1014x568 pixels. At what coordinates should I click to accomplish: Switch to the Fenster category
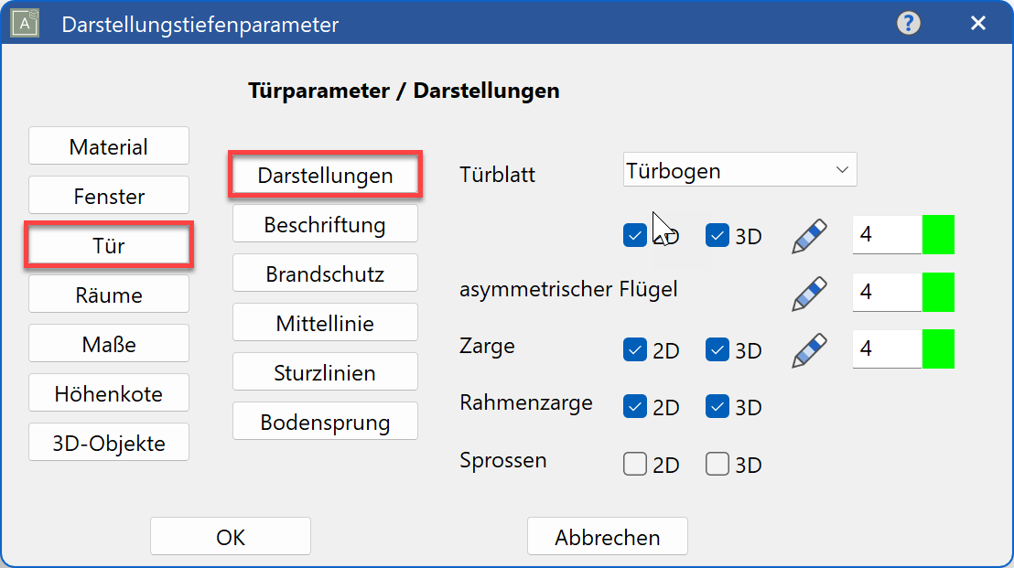[x=109, y=196]
